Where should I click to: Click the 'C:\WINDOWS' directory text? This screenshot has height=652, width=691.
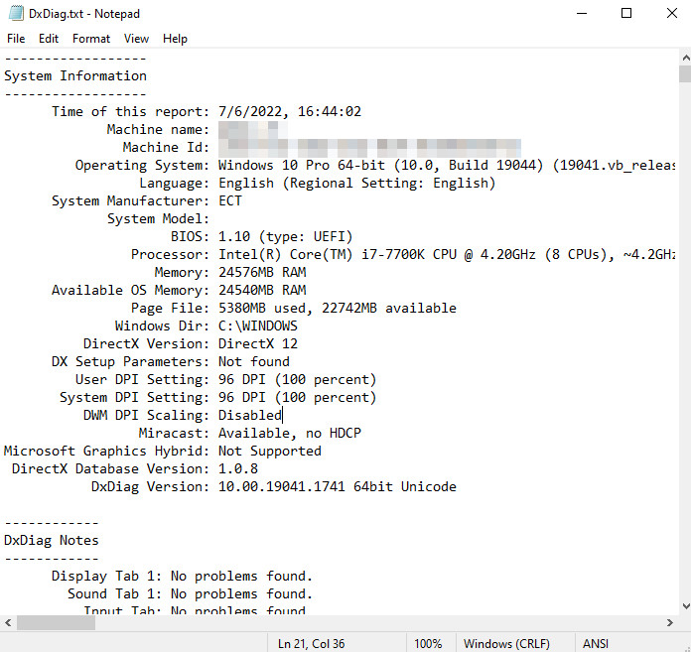258,326
